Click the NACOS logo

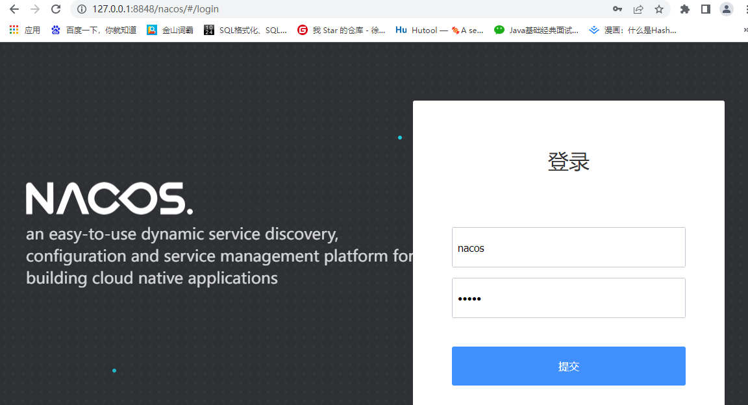click(110, 199)
